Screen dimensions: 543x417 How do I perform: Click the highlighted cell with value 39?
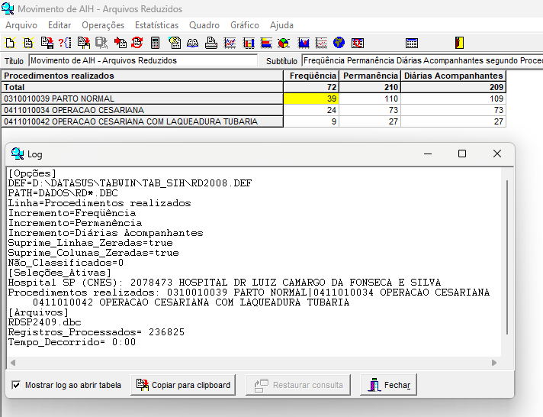click(311, 99)
